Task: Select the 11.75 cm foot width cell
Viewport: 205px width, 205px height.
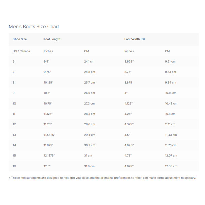Action: tap(171, 145)
